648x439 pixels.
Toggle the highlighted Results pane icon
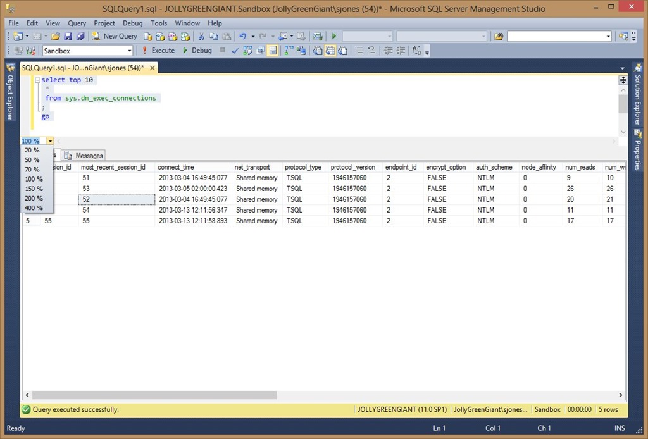click(273, 51)
